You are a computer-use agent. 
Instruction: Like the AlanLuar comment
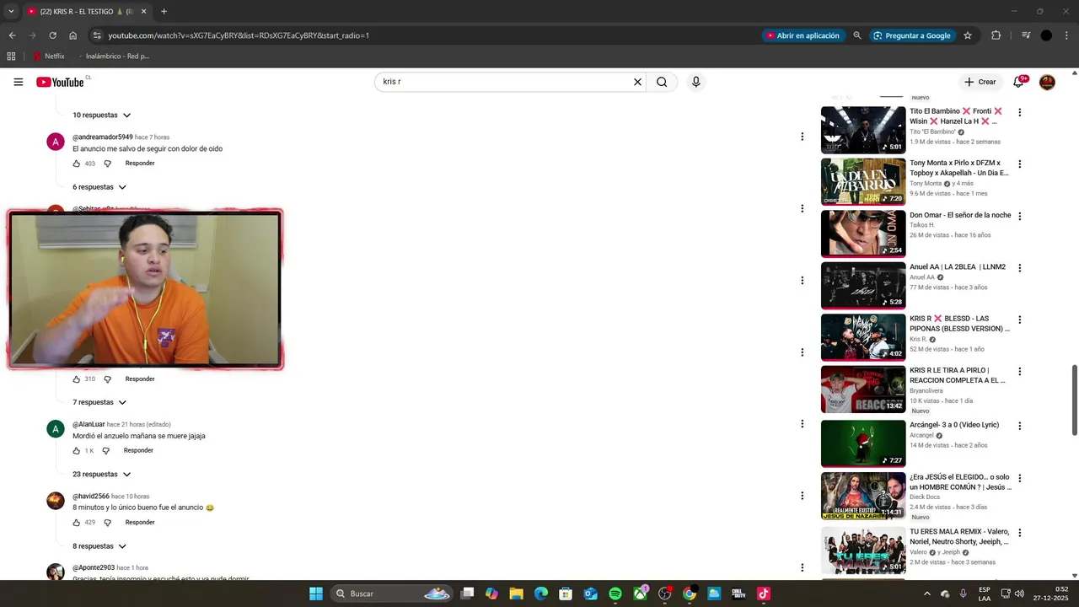click(x=77, y=451)
